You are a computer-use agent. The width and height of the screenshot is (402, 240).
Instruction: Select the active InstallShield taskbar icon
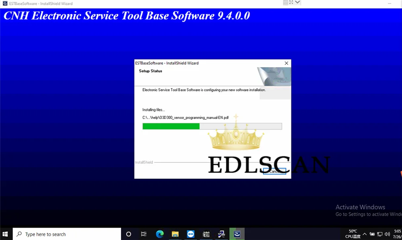(x=237, y=234)
